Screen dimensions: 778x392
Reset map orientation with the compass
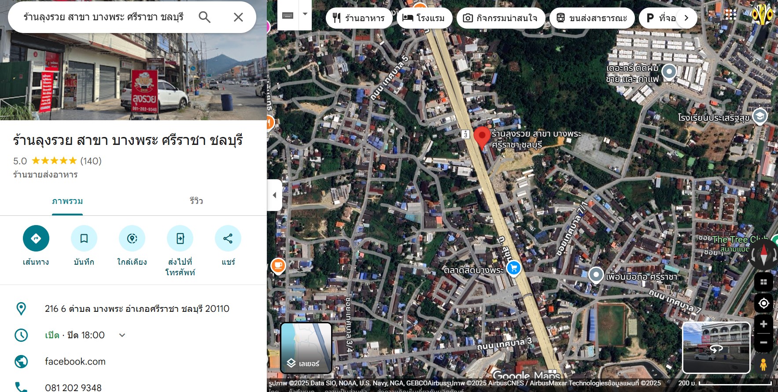coord(763,255)
